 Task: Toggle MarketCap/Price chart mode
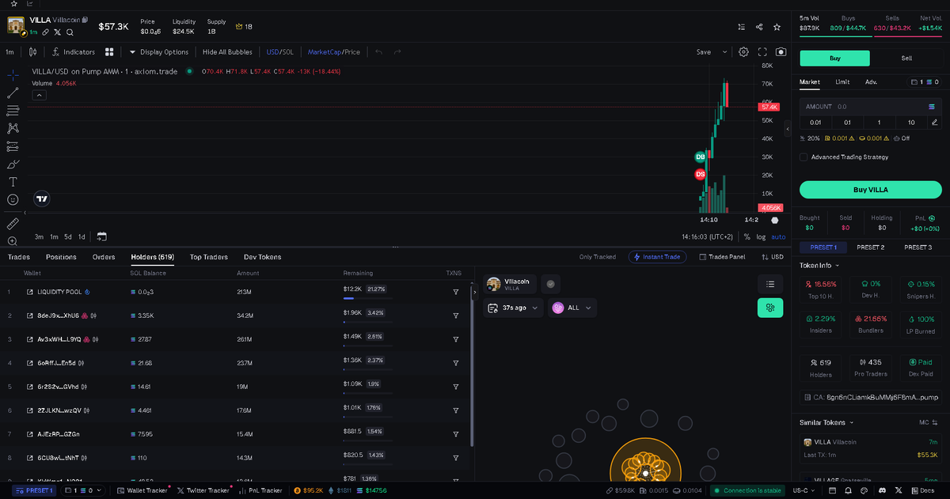tap(333, 52)
